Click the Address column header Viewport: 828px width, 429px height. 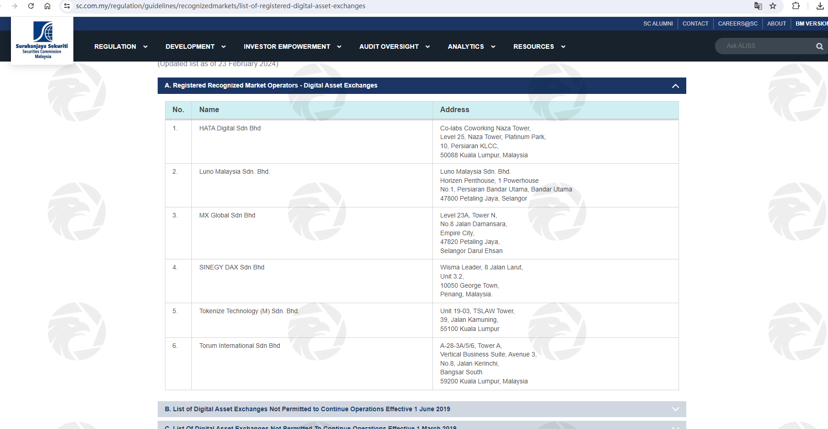click(x=455, y=109)
